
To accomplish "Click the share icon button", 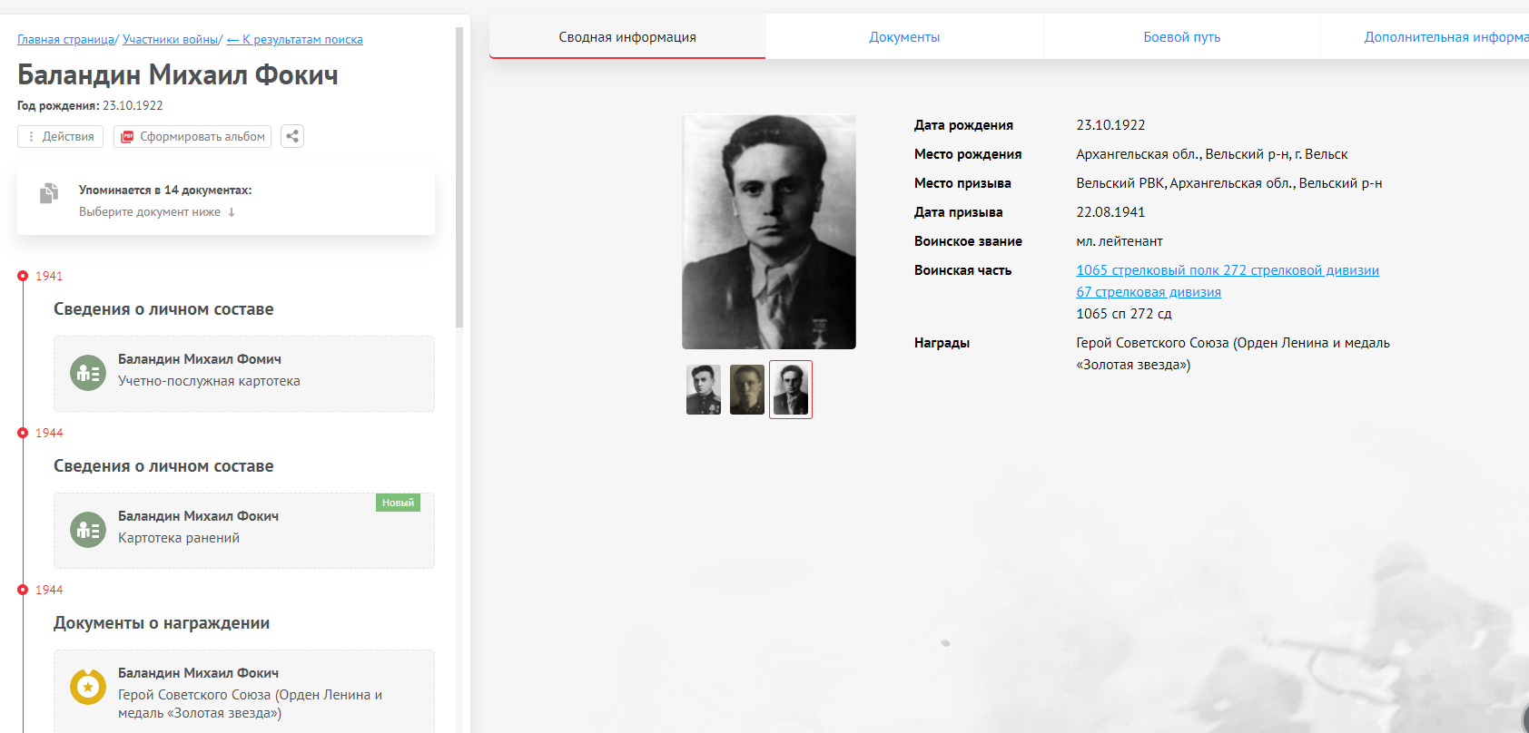I will [x=292, y=136].
